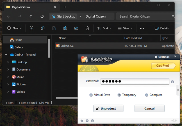Open the Sort dropdown menu
Image resolution: width=182 pixels, height=126 pixels.
(104, 28)
